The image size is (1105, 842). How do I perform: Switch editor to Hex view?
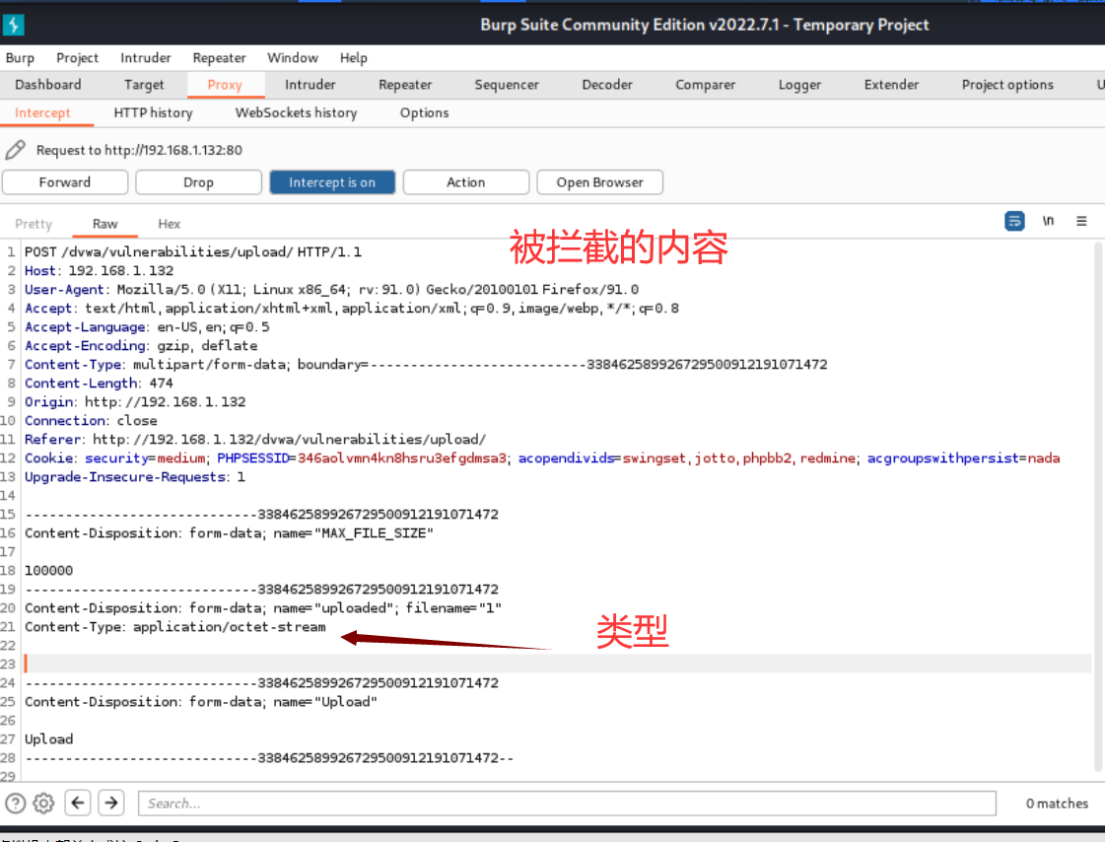[170, 224]
